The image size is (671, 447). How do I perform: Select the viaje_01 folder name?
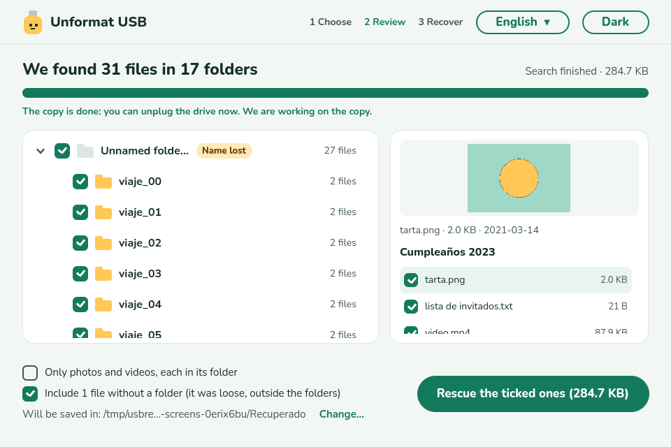140,212
